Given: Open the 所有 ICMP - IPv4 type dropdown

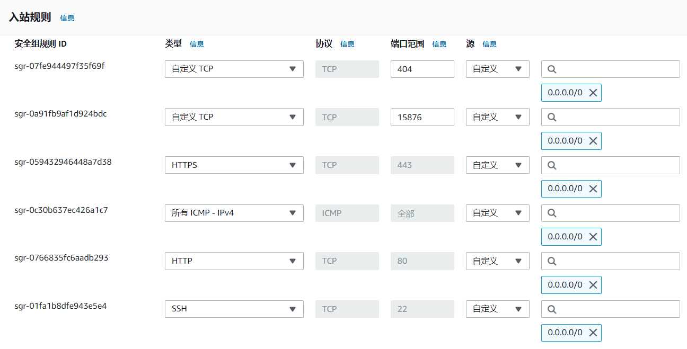Looking at the screenshot, I should pos(234,213).
